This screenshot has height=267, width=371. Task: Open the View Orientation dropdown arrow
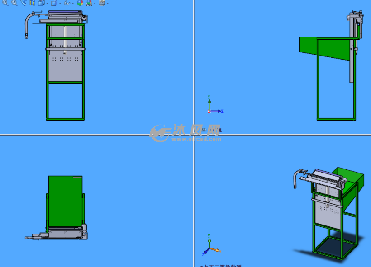point(47,3)
